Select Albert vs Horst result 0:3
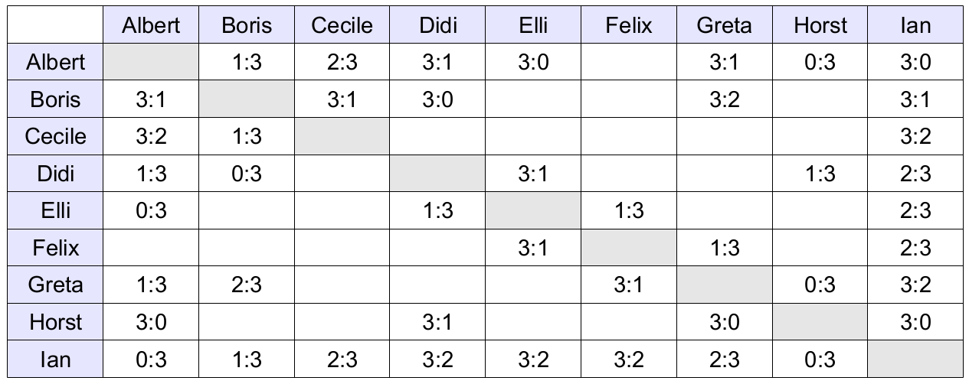 tap(820, 63)
